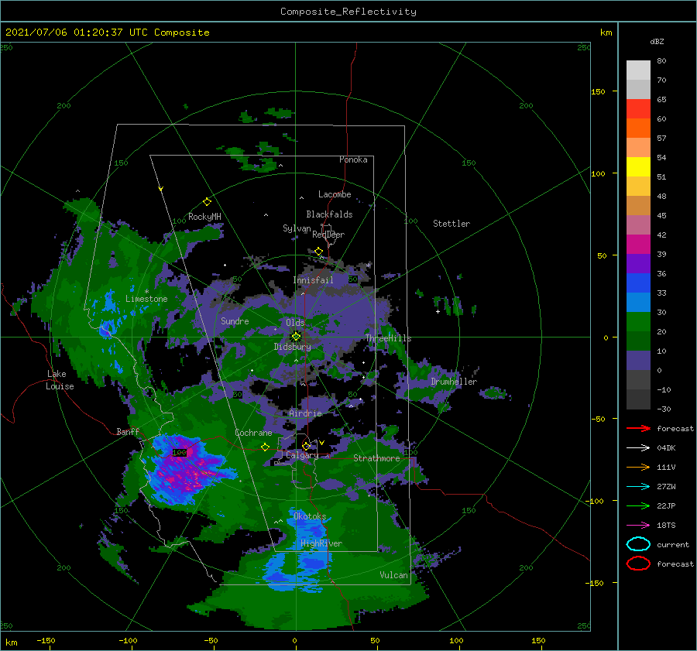
Task: Click the current legend label
Action: point(673,544)
